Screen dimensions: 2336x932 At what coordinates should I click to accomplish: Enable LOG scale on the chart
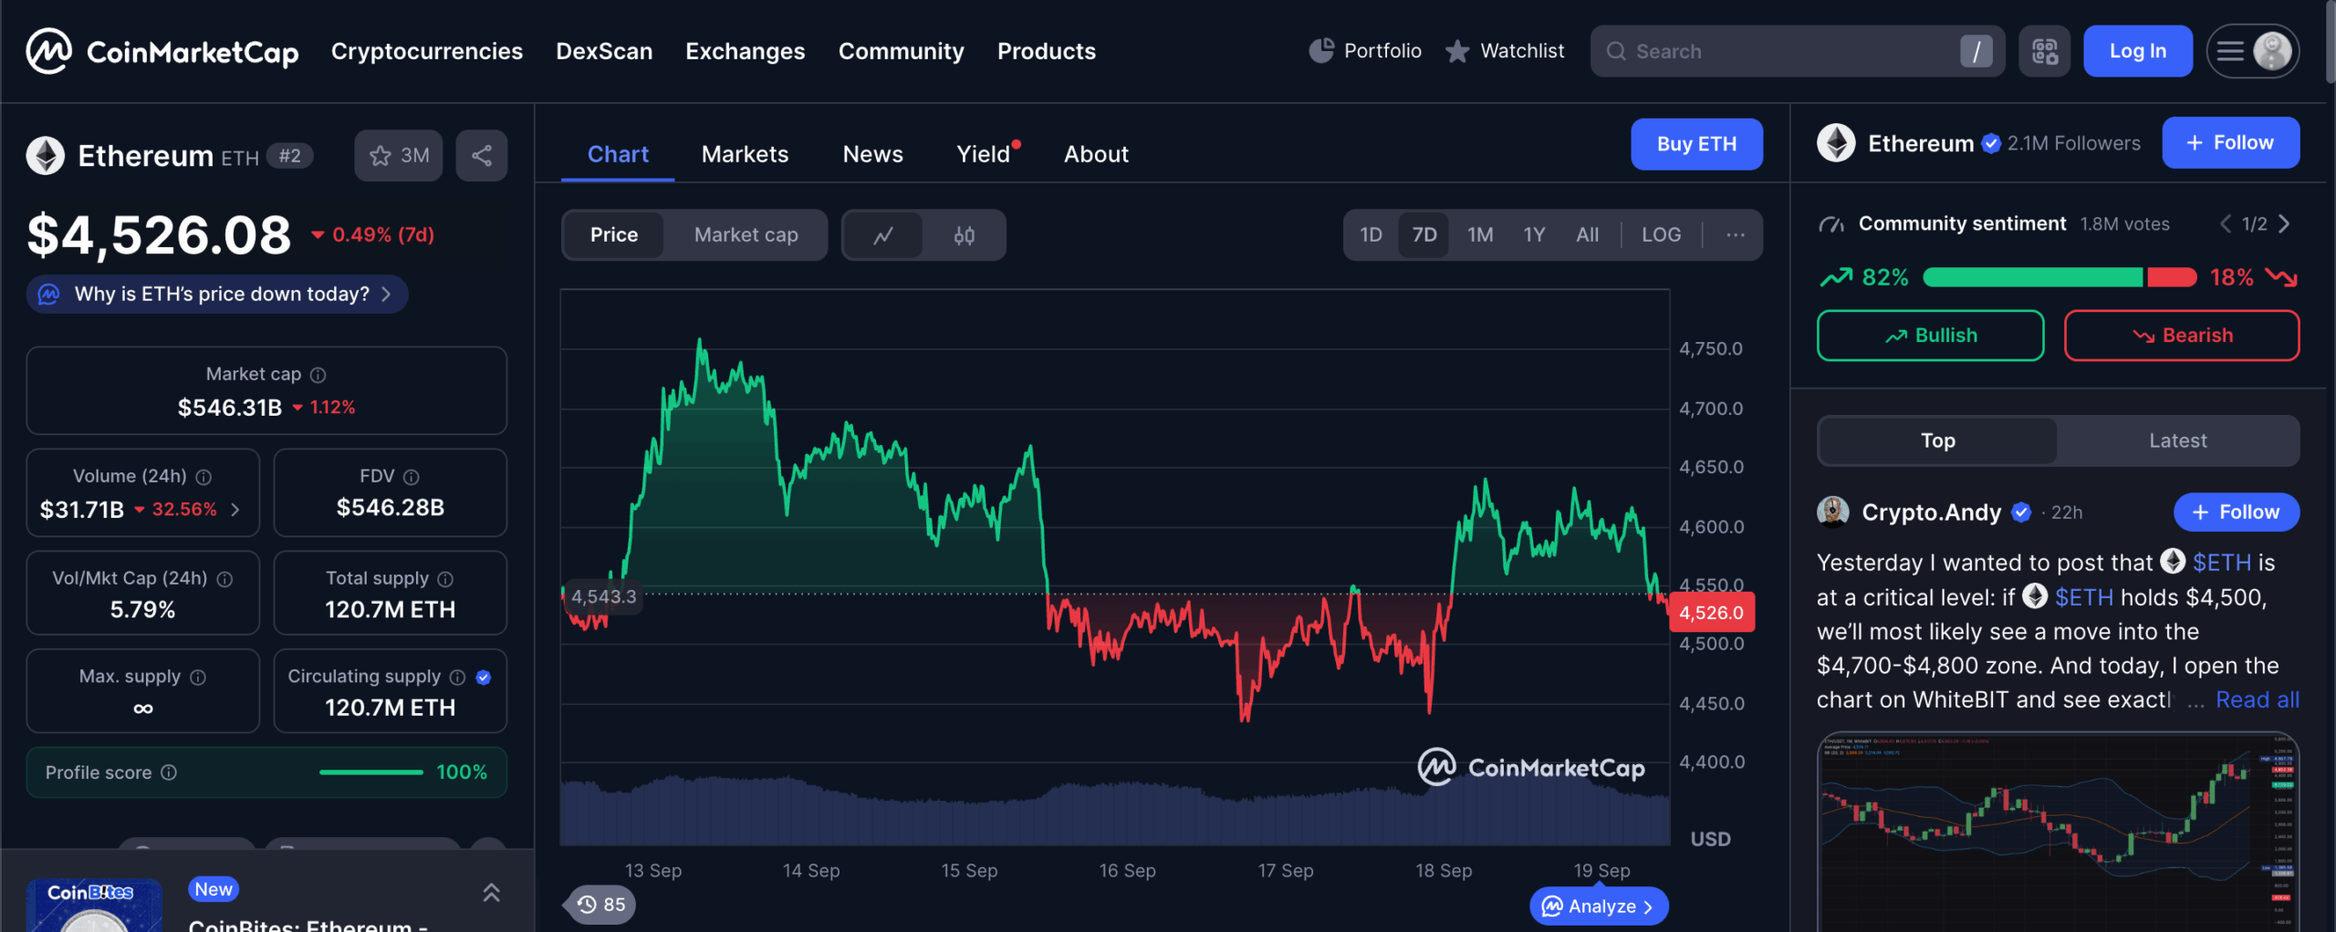tap(1661, 235)
